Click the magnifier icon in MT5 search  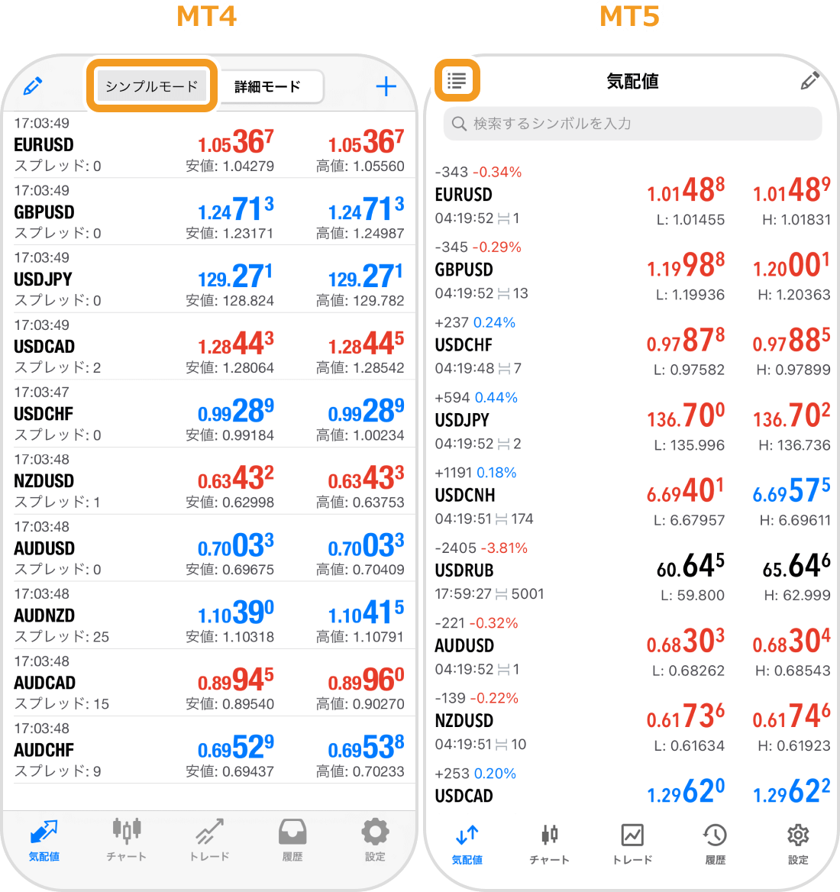tap(459, 124)
